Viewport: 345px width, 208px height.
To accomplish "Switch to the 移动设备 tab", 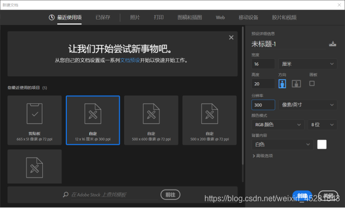I will pos(248,17).
